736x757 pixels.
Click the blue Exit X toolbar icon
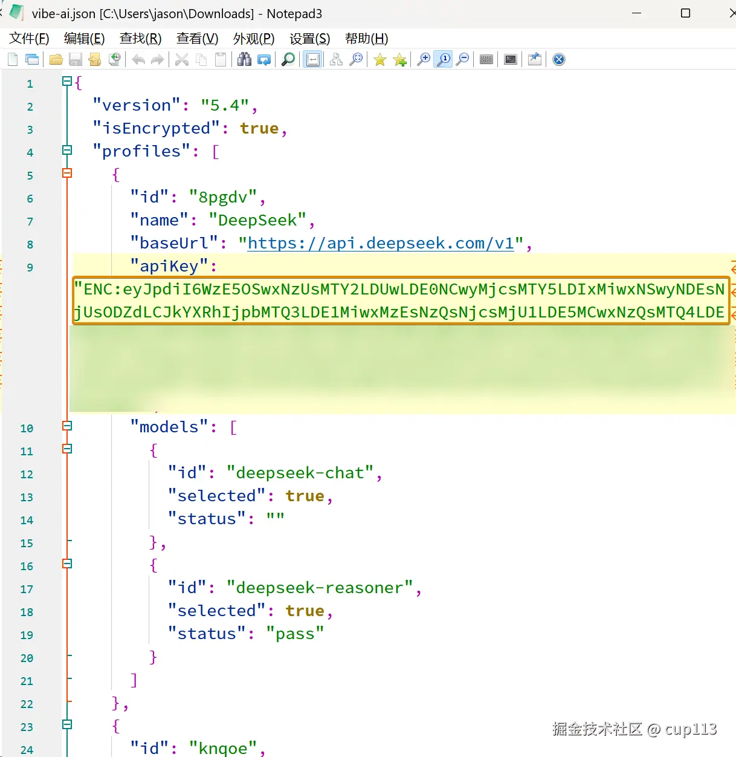pos(559,59)
